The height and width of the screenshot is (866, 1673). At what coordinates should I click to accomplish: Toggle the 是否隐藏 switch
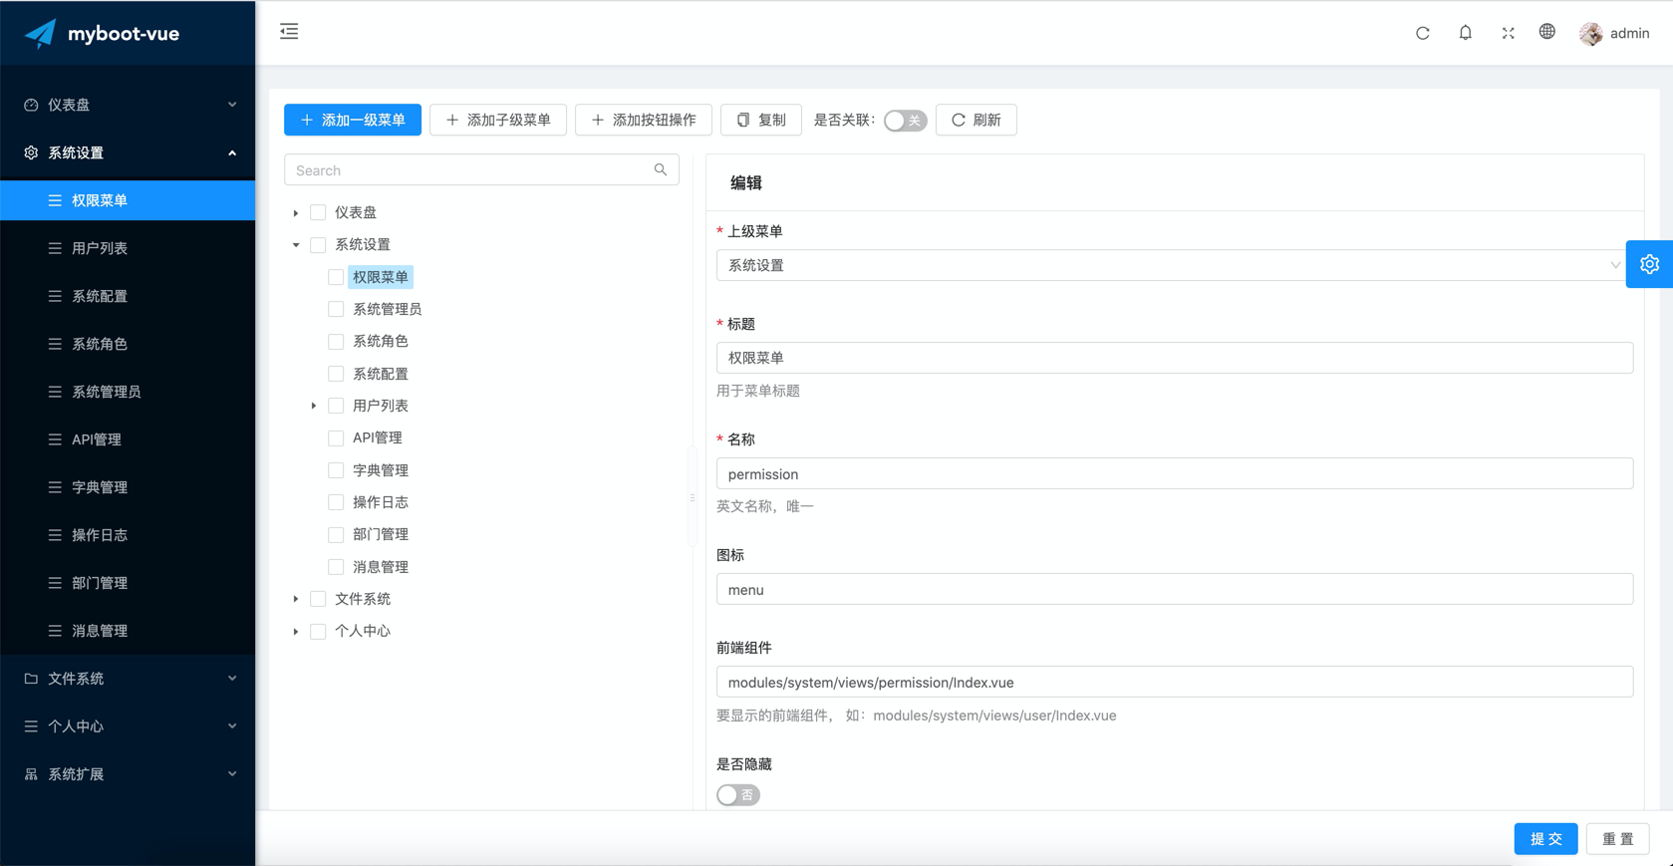pos(738,795)
